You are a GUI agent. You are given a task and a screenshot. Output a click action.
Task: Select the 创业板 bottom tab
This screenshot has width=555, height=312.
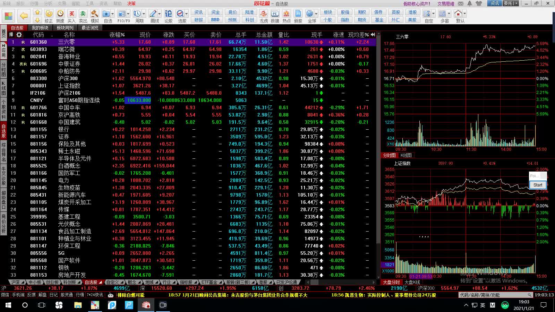coord(52,282)
